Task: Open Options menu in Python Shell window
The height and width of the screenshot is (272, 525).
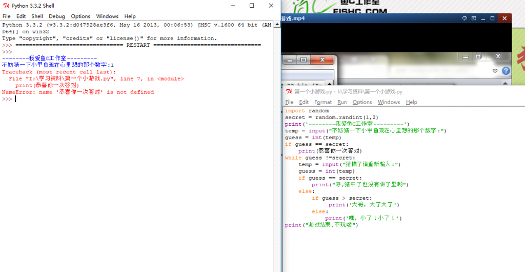Action: 80,16
